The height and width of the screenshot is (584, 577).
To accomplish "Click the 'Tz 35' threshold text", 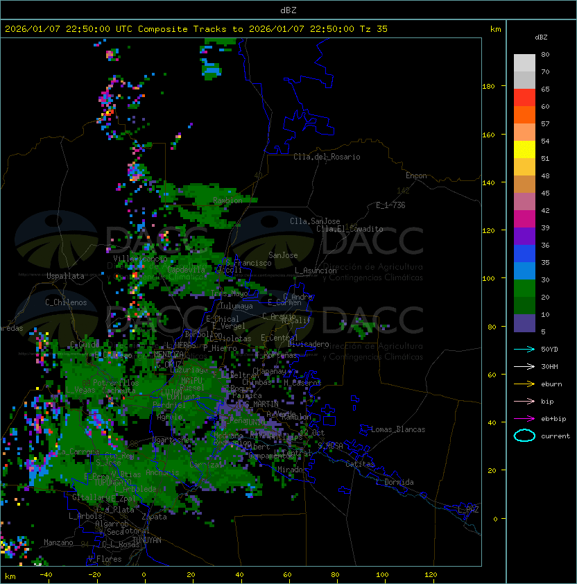I will click(374, 29).
